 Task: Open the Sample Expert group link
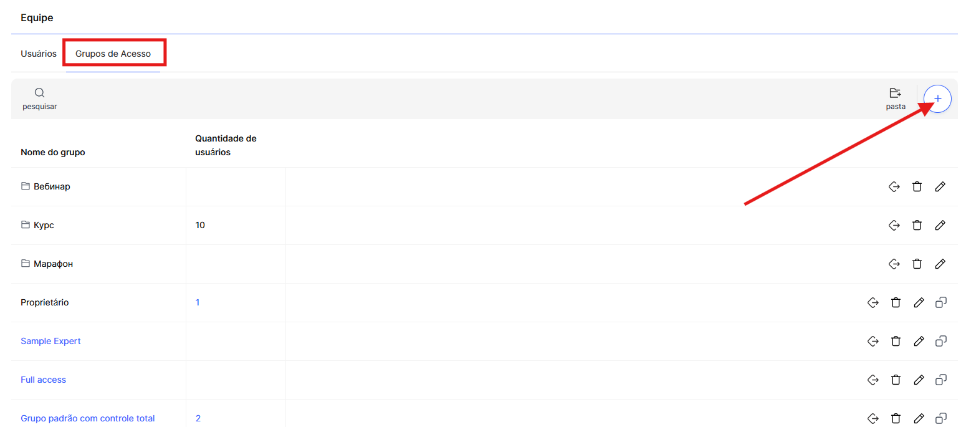tap(50, 341)
